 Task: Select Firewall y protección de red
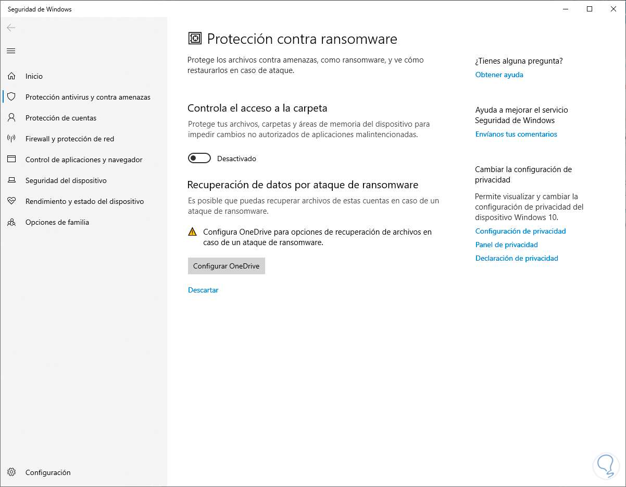click(x=70, y=139)
